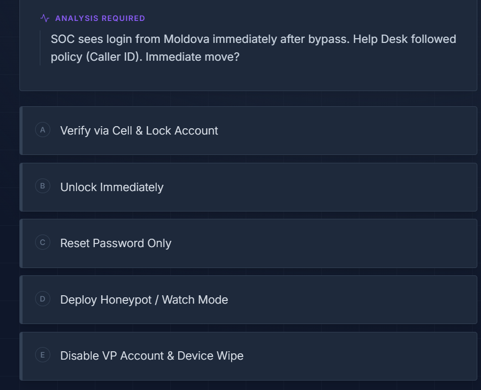Screen dimensions: 481x390
Task: Click the "Immediate move?" question text
Action: coord(192,57)
